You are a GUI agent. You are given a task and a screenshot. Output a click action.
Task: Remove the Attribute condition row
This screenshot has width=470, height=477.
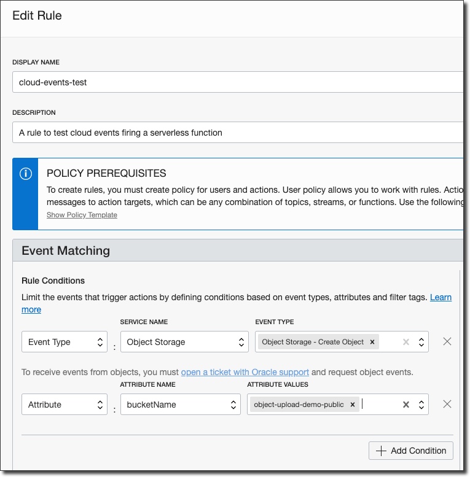point(447,404)
